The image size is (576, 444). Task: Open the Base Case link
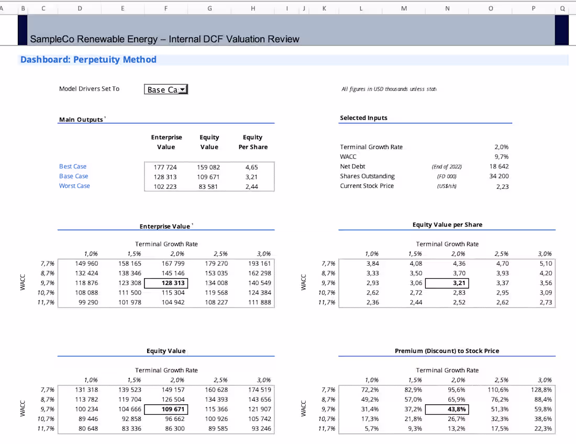(73, 176)
